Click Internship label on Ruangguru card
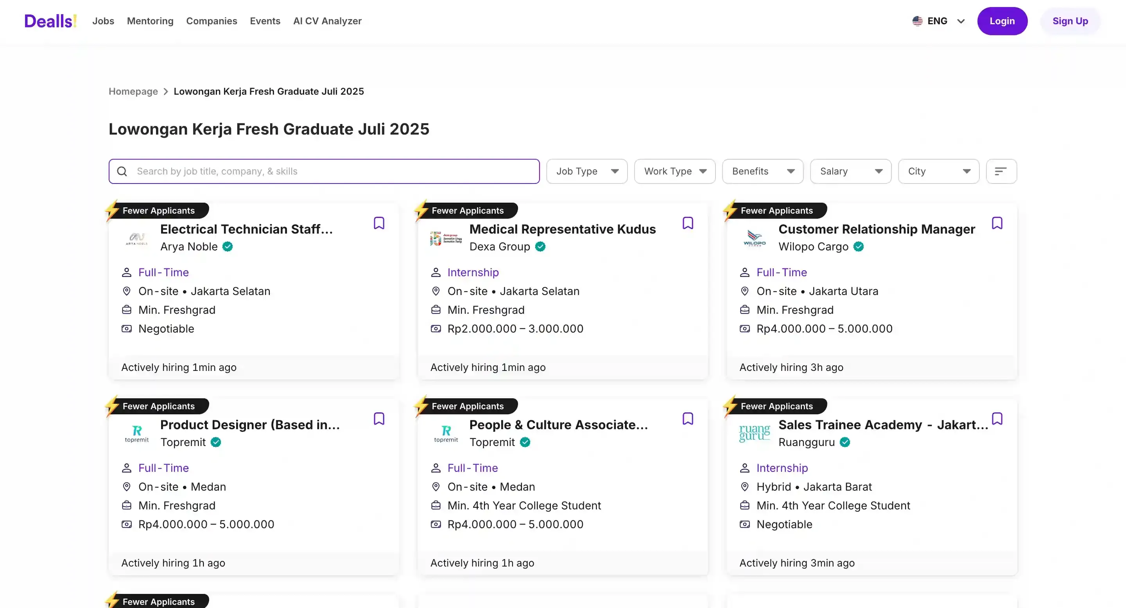Screen dimensions: 1126x608 point(782,468)
